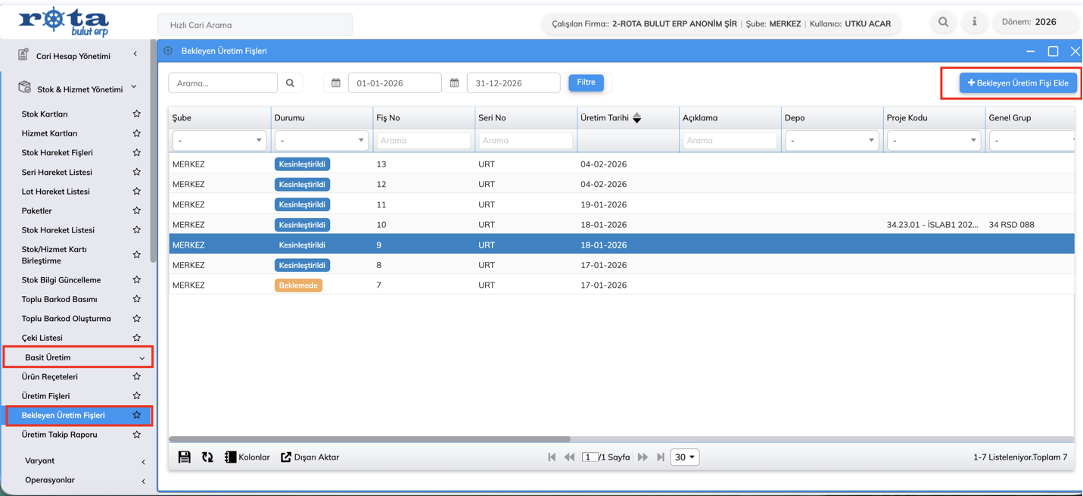Image resolution: width=1083 pixels, height=496 pixels.
Task: Click the horizontal scrollbar under the table
Action: [x=369, y=439]
